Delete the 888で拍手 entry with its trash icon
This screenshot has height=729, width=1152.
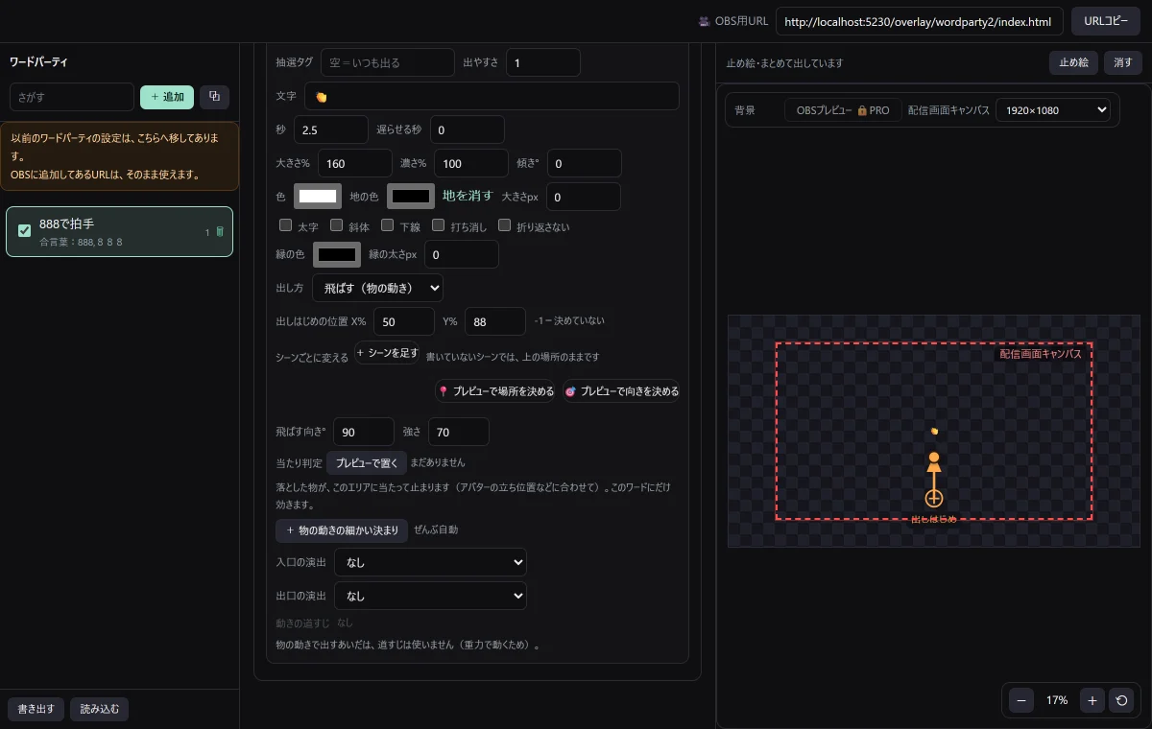(220, 231)
